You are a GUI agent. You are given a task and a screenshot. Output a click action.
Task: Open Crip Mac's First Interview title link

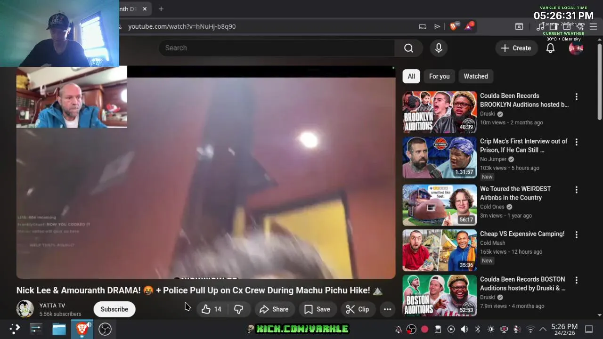pyautogui.click(x=524, y=145)
